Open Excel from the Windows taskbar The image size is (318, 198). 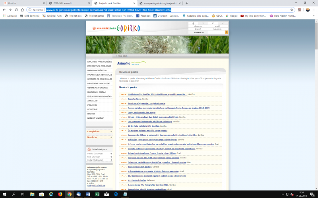pos(97,194)
